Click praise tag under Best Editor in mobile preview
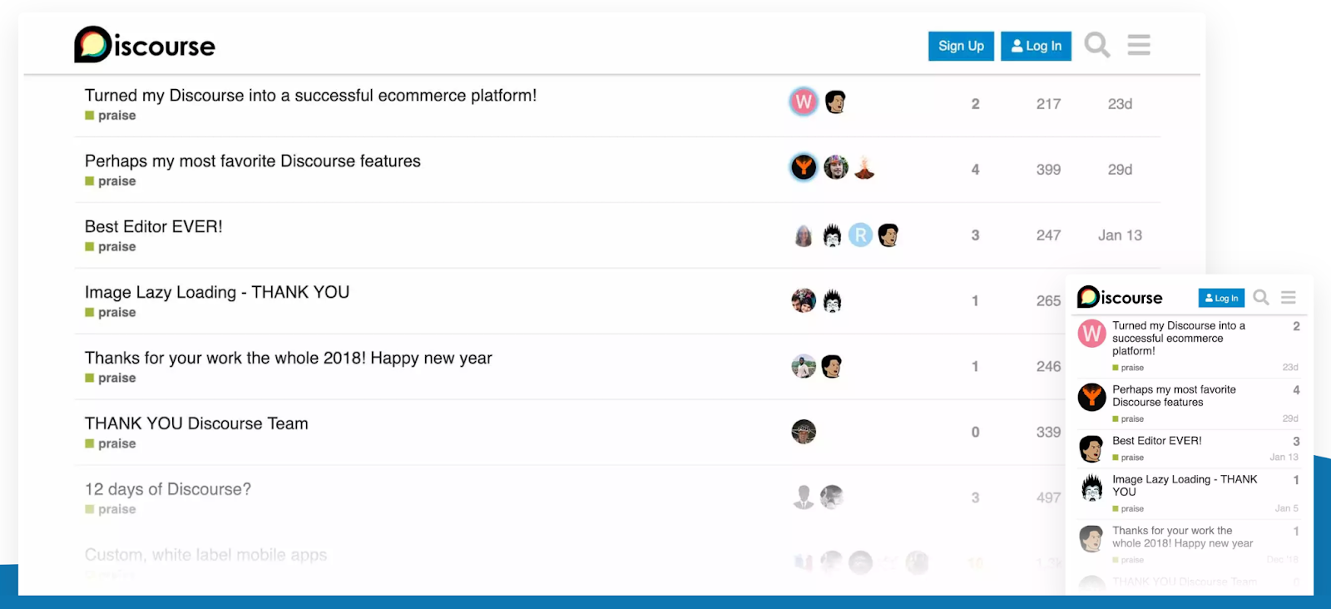This screenshot has height=609, width=1331. (1128, 458)
